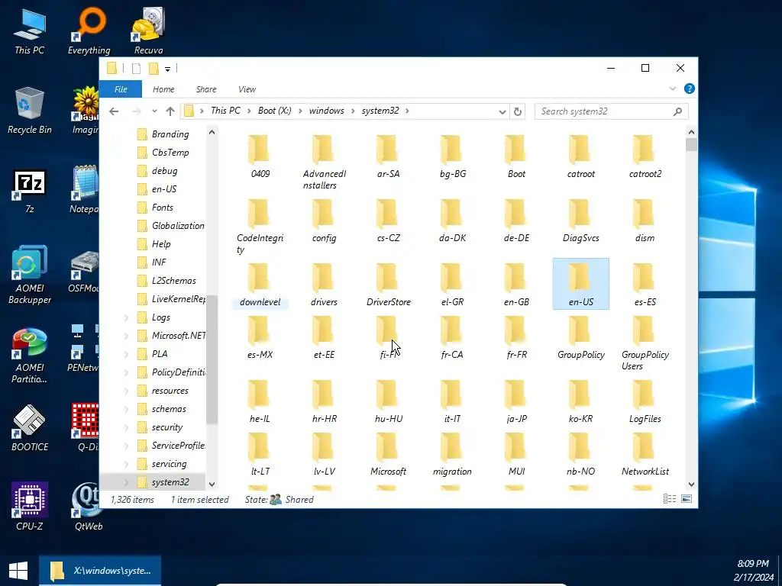
Task: Click the Properties quick access toolbar icon
Action: click(x=136, y=68)
